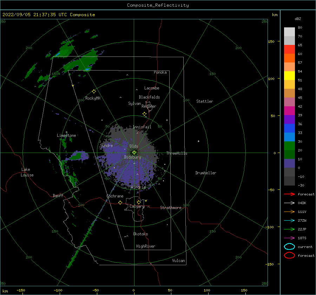Click the Airdrie label

tap(138, 187)
